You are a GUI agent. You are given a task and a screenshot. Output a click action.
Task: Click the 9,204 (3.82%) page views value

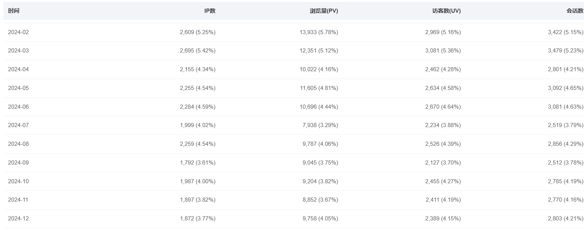pos(320,181)
